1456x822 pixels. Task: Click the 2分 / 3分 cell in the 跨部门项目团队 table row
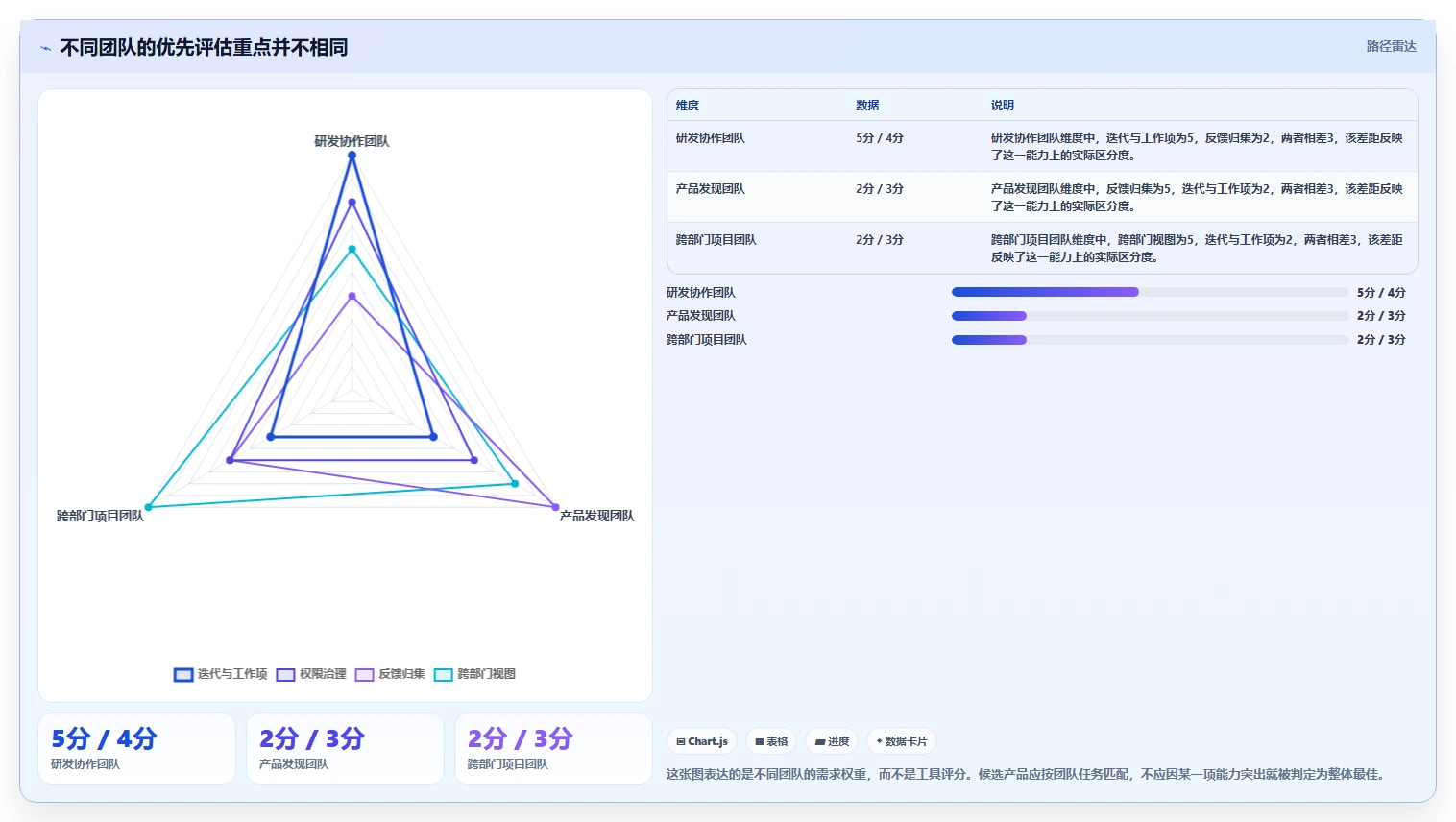point(880,240)
